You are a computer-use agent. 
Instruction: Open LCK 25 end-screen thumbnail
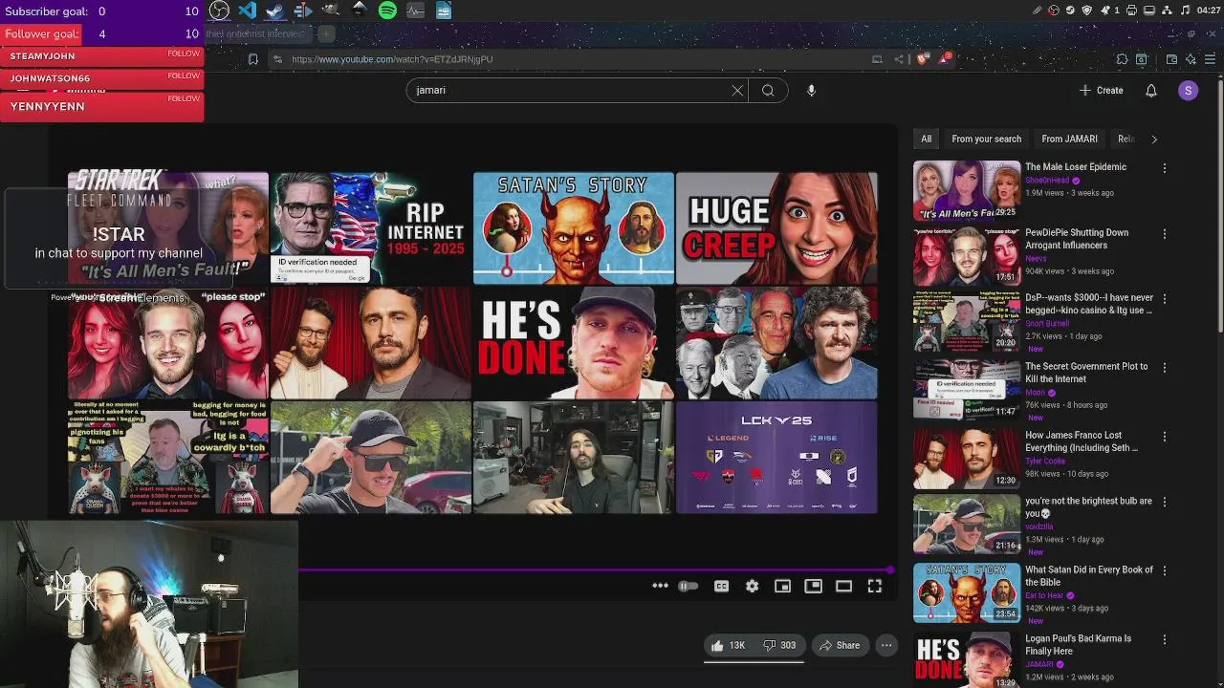tap(776, 458)
